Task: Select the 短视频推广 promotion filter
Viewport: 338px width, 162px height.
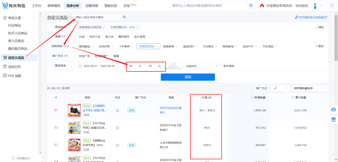Action: point(101,56)
